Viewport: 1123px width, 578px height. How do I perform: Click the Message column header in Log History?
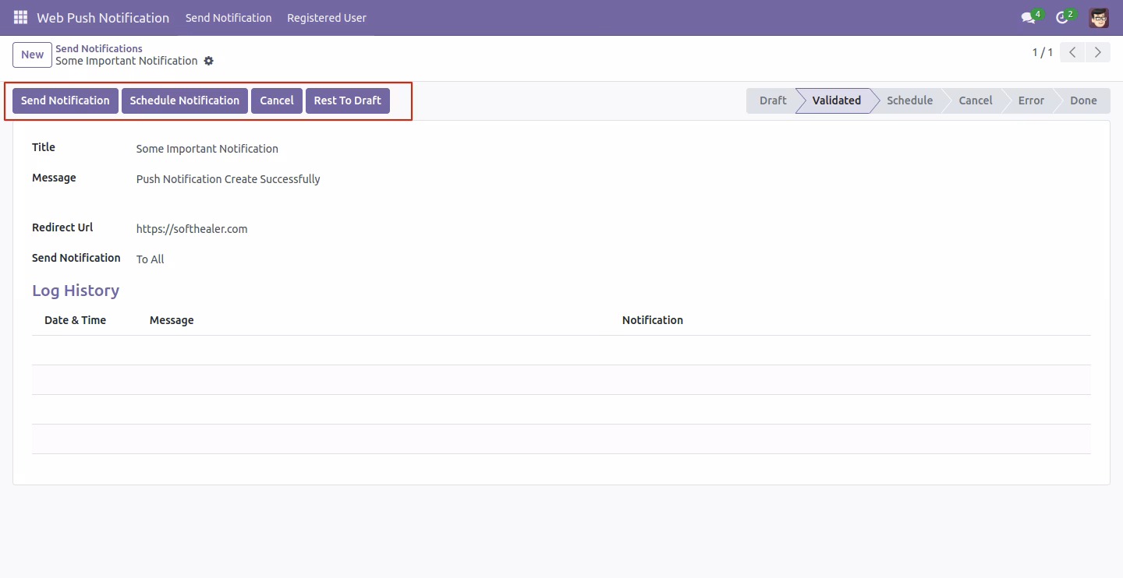pyautogui.click(x=172, y=320)
